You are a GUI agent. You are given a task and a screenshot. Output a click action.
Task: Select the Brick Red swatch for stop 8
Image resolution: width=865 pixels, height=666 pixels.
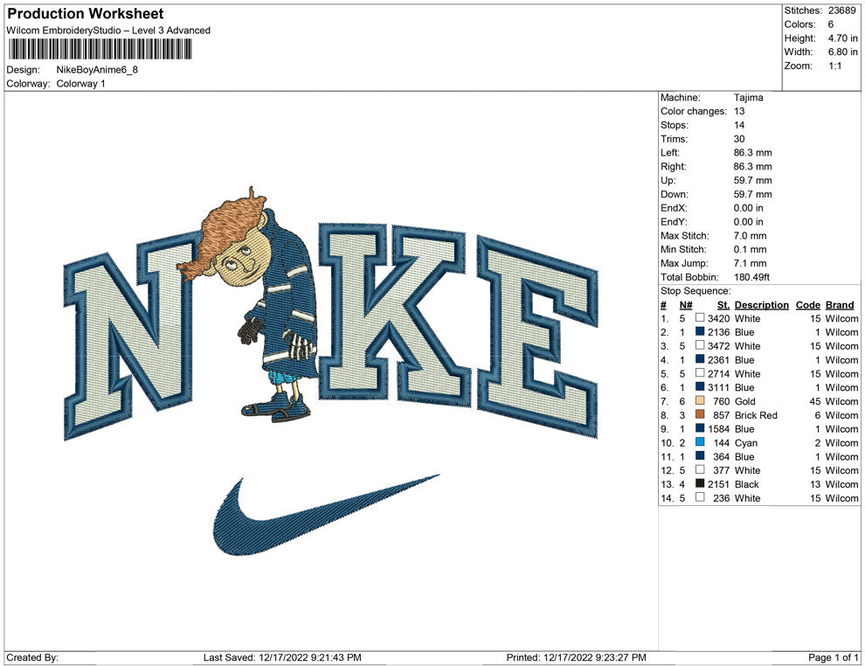(700, 415)
